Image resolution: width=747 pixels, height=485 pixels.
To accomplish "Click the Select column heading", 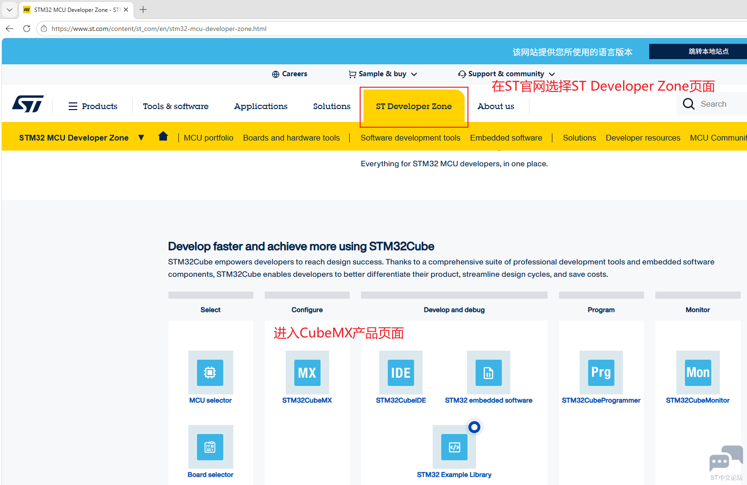I will point(210,310).
